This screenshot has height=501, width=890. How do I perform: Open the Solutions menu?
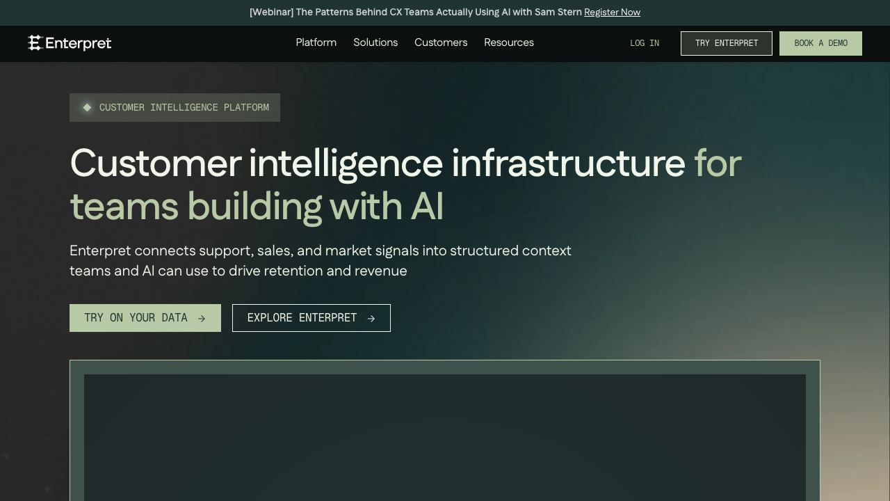(x=375, y=42)
